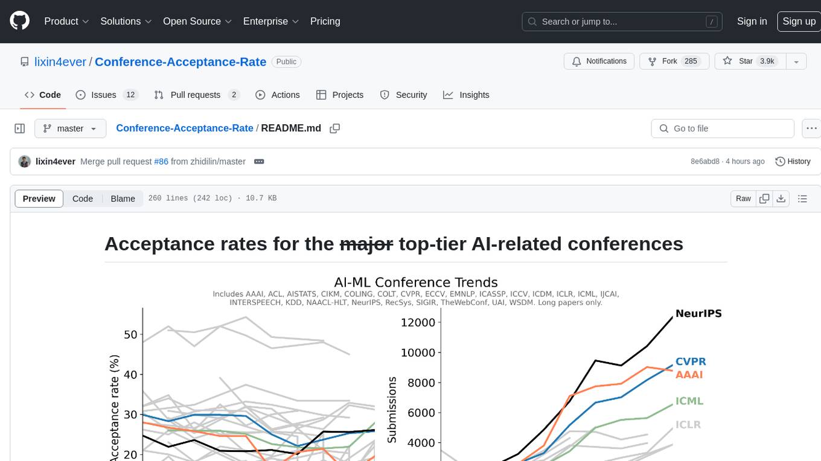
Task: Open commit 8e6abd8
Action: click(705, 162)
